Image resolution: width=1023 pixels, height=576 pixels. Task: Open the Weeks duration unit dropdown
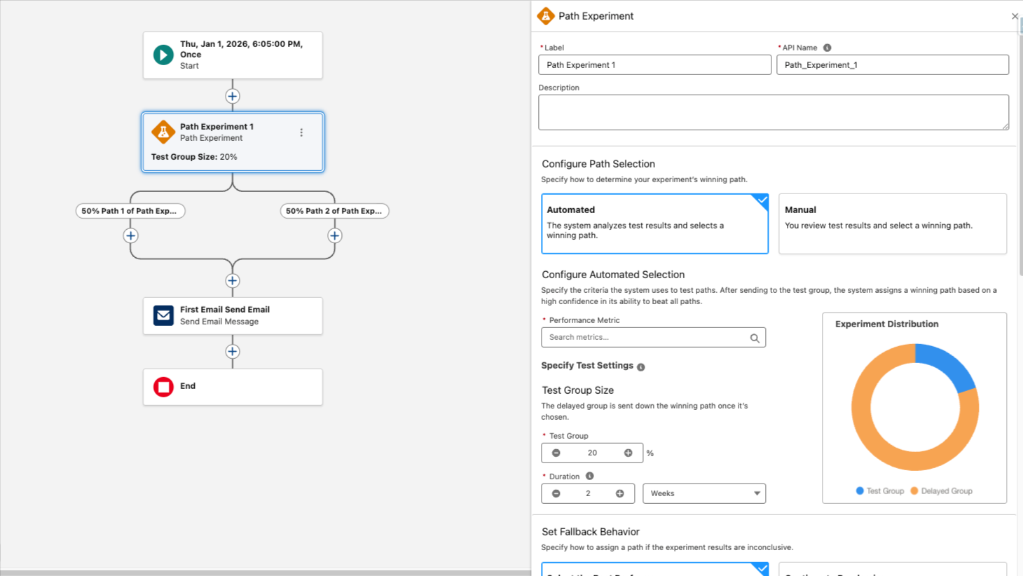pyautogui.click(x=703, y=493)
